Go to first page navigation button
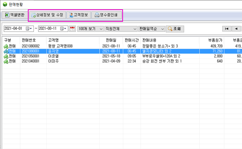 click(x=227, y=29)
